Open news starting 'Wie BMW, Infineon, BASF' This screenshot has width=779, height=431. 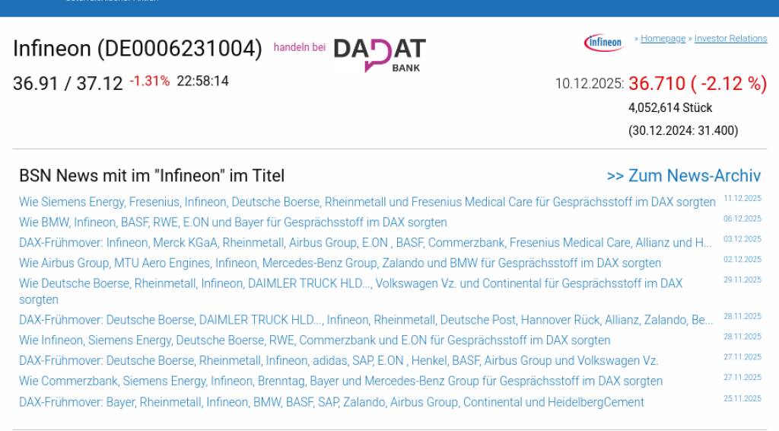tap(233, 222)
